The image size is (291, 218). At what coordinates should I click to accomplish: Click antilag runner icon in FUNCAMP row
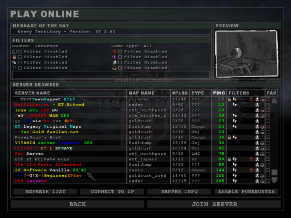tap(257, 148)
